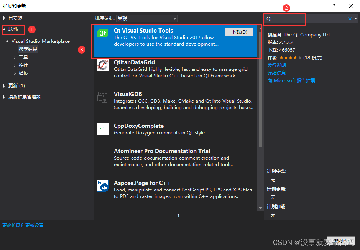Select the VisualGDB extension entry title
Viewport: 360px width, 250px height.
[x=128, y=94]
